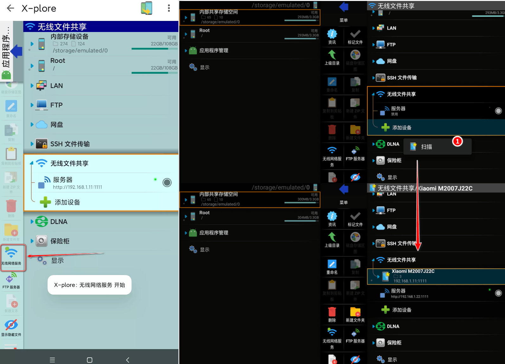Click 资讯 info icon in lower dark screenshot
The image size is (505, 364).
pyautogui.click(x=332, y=216)
